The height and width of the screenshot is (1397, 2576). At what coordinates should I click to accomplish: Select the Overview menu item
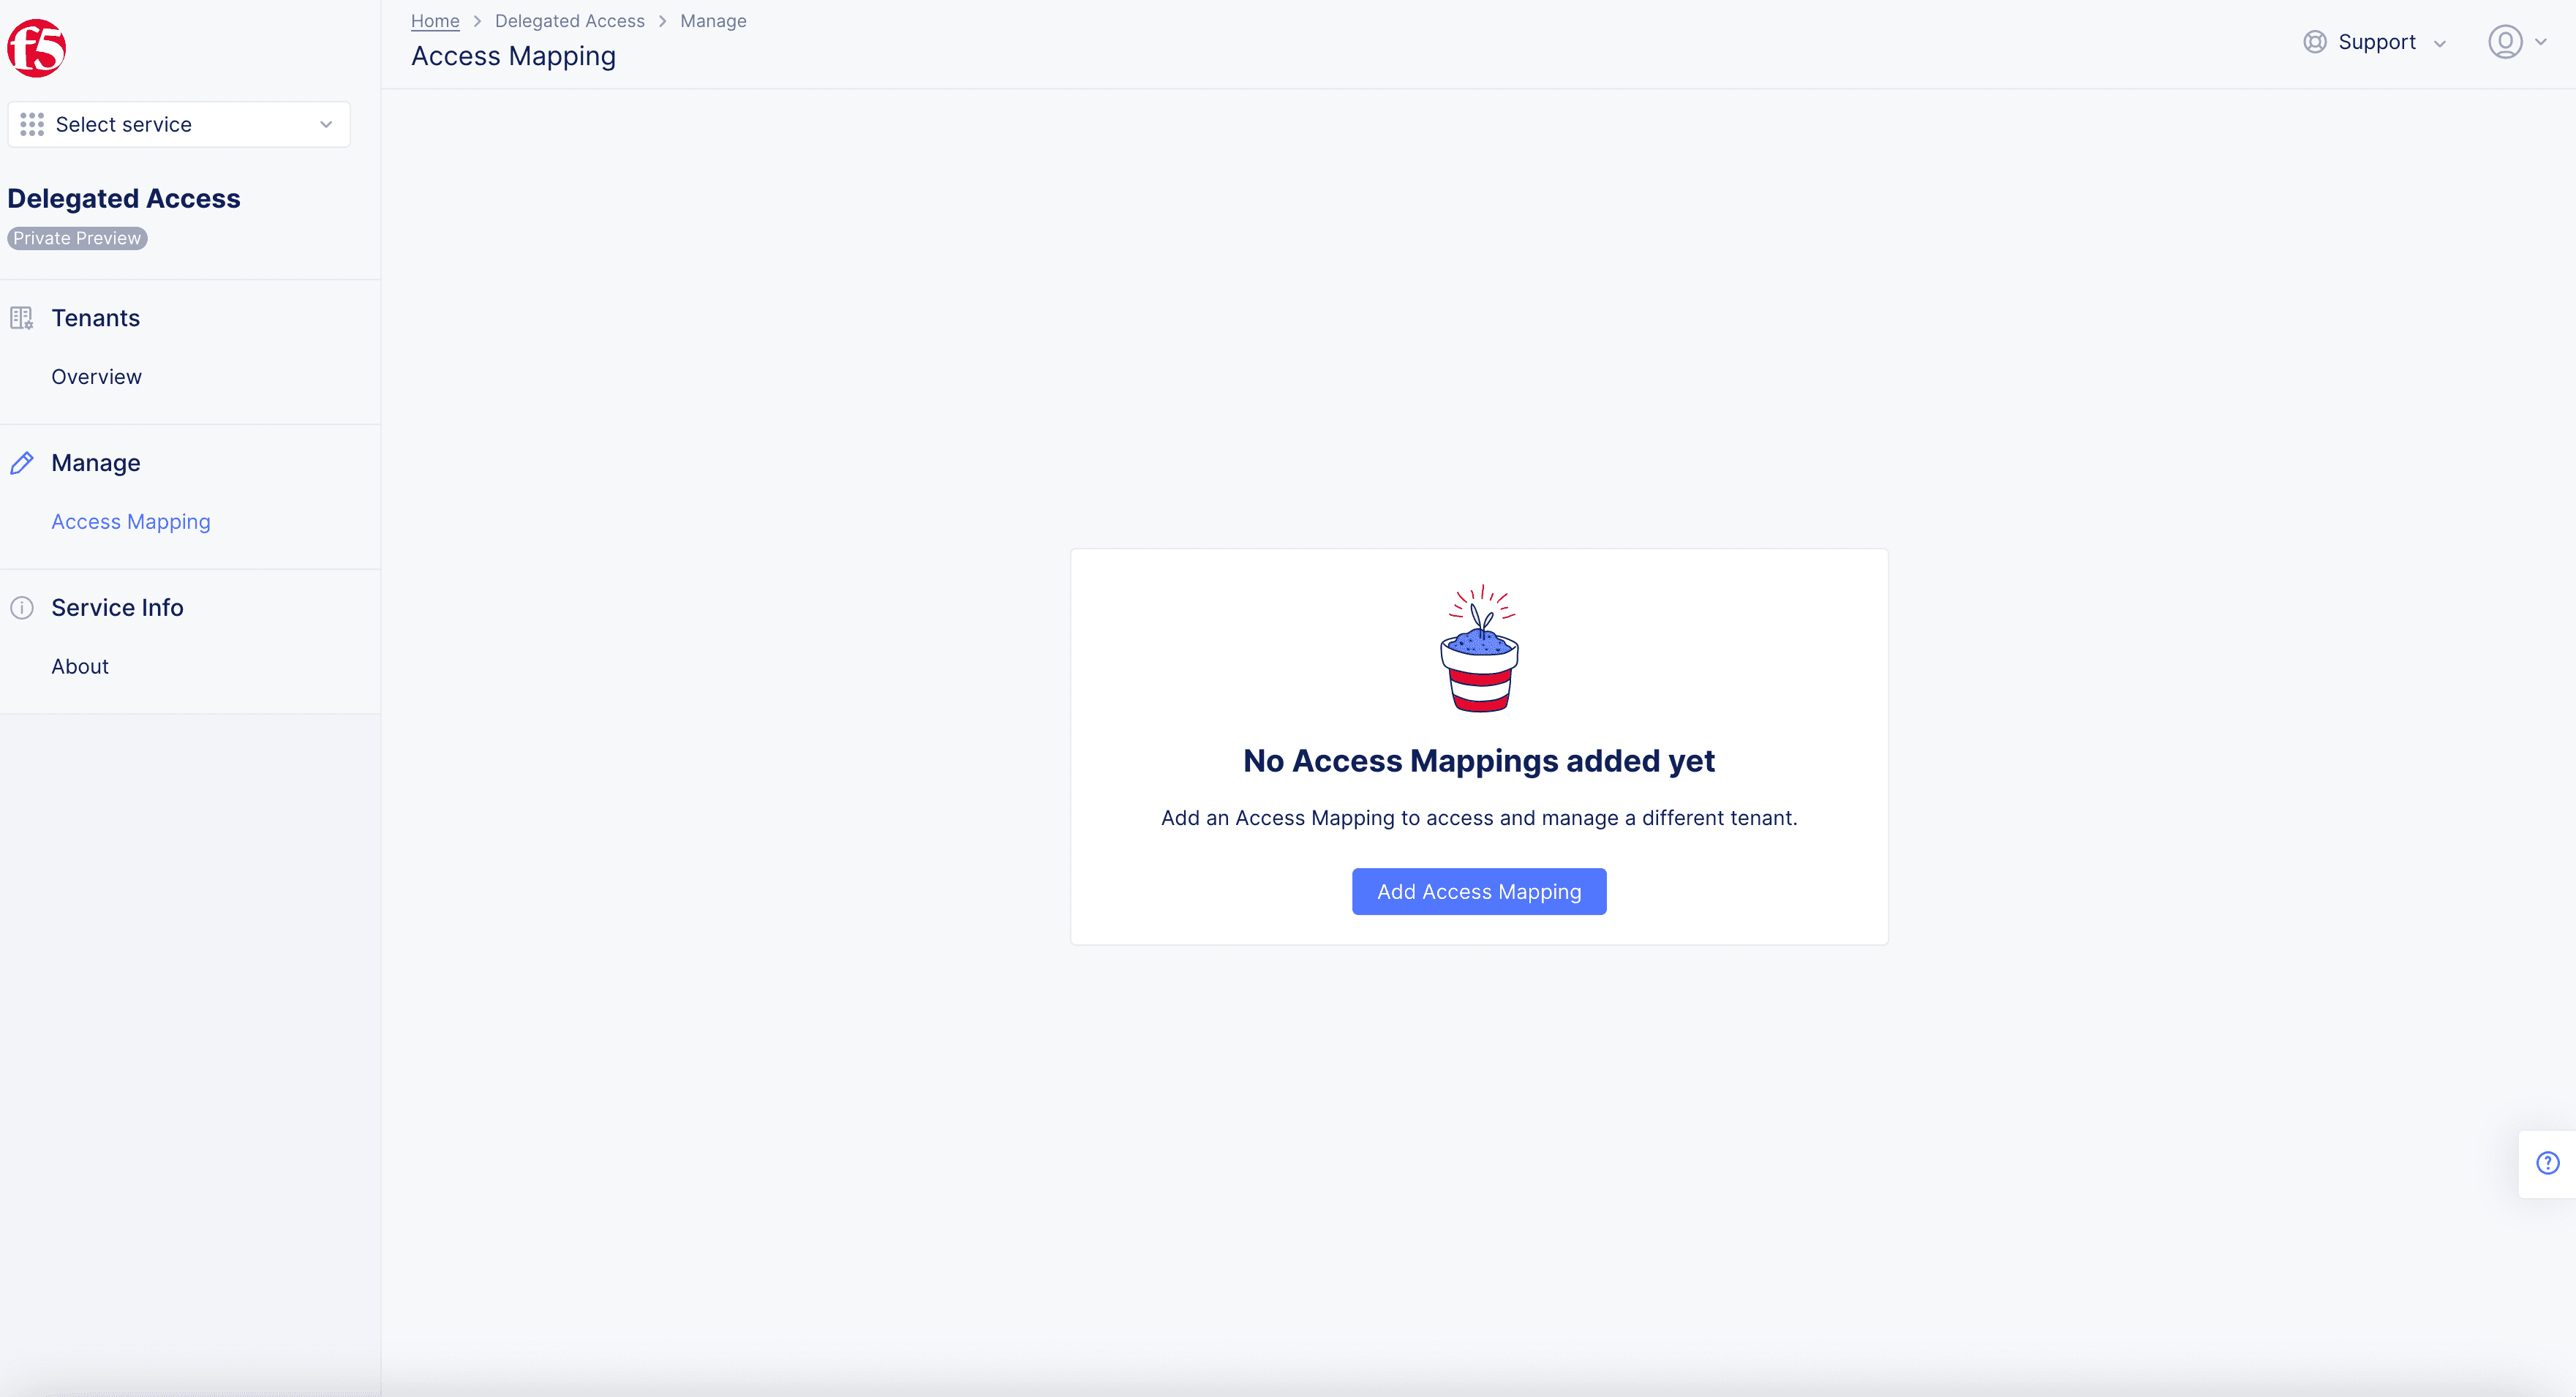(x=97, y=375)
